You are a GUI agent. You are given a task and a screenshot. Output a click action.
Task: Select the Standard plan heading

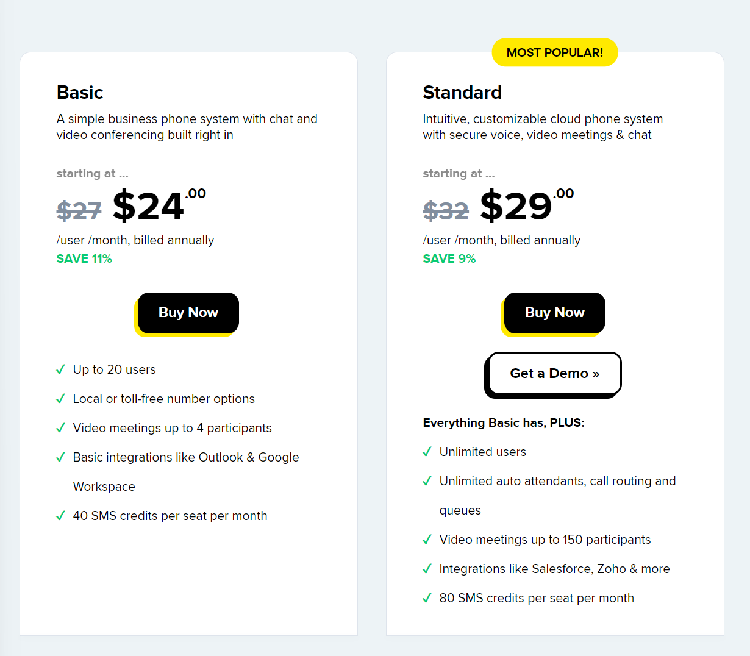pos(462,93)
